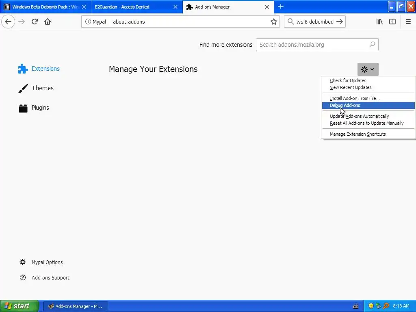The height and width of the screenshot is (312, 416).
Task: Click the gear tools dropdown button
Action: pyautogui.click(x=368, y=69)
